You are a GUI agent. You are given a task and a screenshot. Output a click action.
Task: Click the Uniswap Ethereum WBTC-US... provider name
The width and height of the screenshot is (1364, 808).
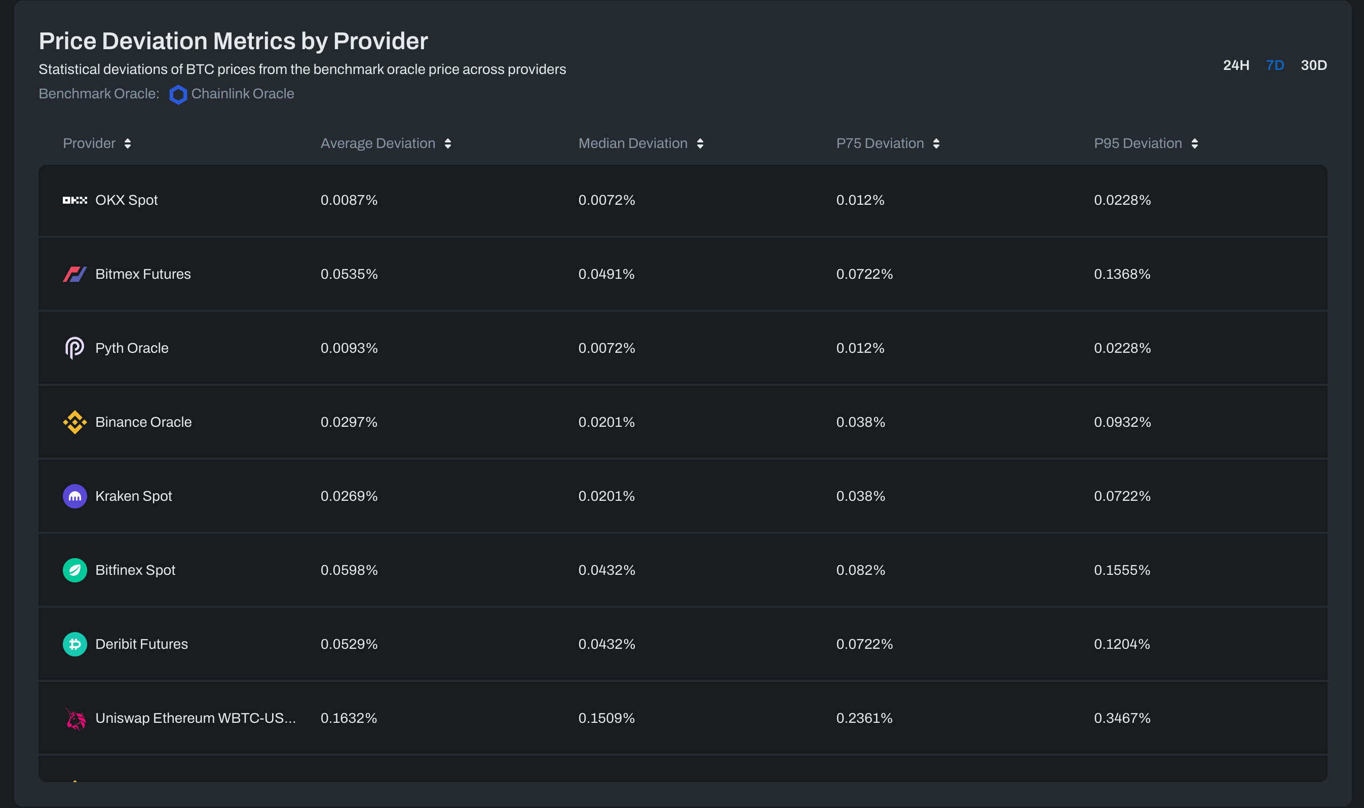click(x=195, y=718)
